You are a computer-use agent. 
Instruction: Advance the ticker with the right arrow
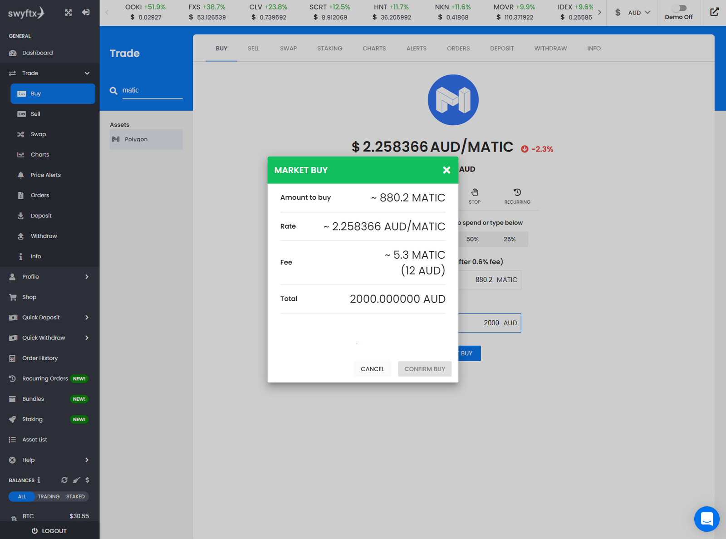coord(599,13)
